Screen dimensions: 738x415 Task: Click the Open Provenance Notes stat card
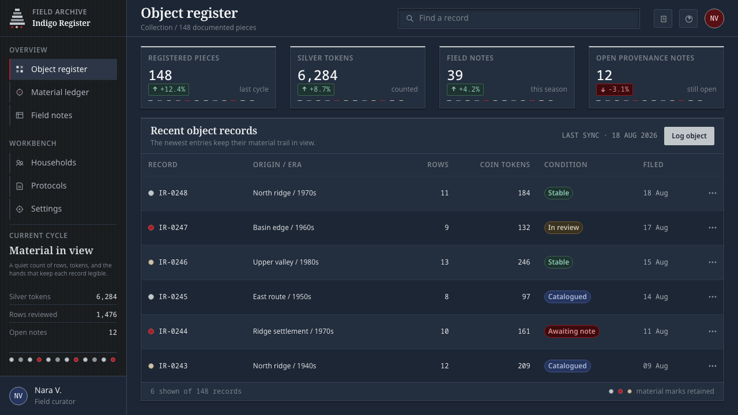(656, 77)
